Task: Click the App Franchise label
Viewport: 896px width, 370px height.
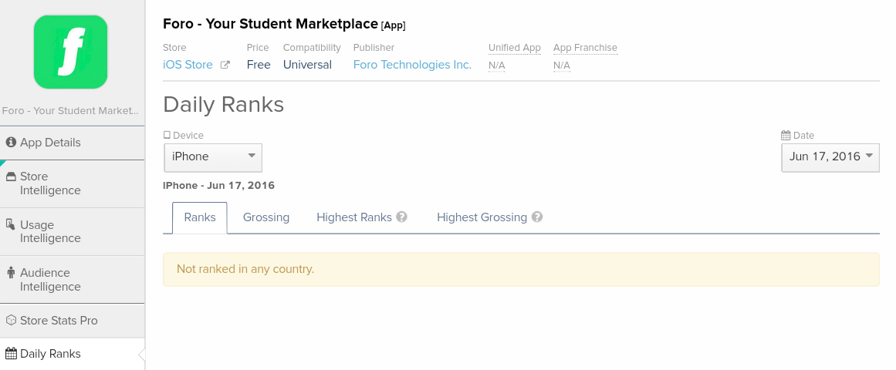Action: (x=585, y=48)
